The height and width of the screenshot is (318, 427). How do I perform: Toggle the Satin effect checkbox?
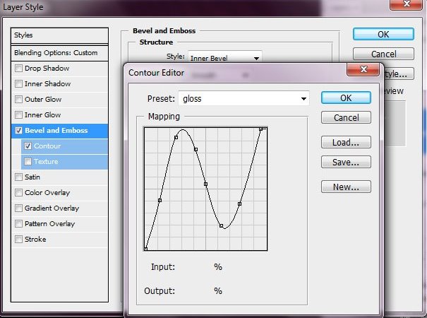click(19, 177)
